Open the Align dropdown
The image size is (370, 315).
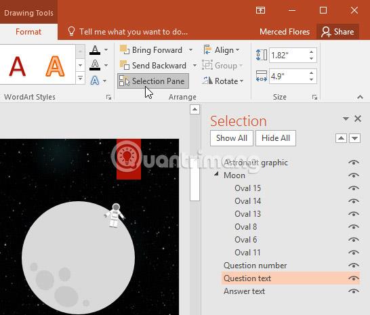coord(222,50)
